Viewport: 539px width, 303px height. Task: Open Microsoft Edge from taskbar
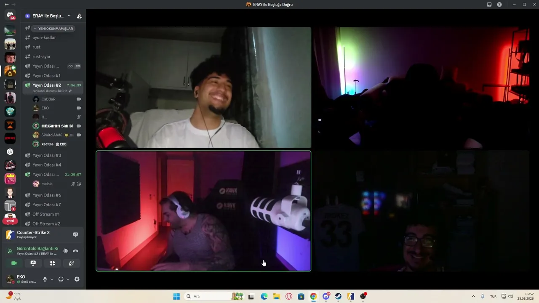click(264, 296)
